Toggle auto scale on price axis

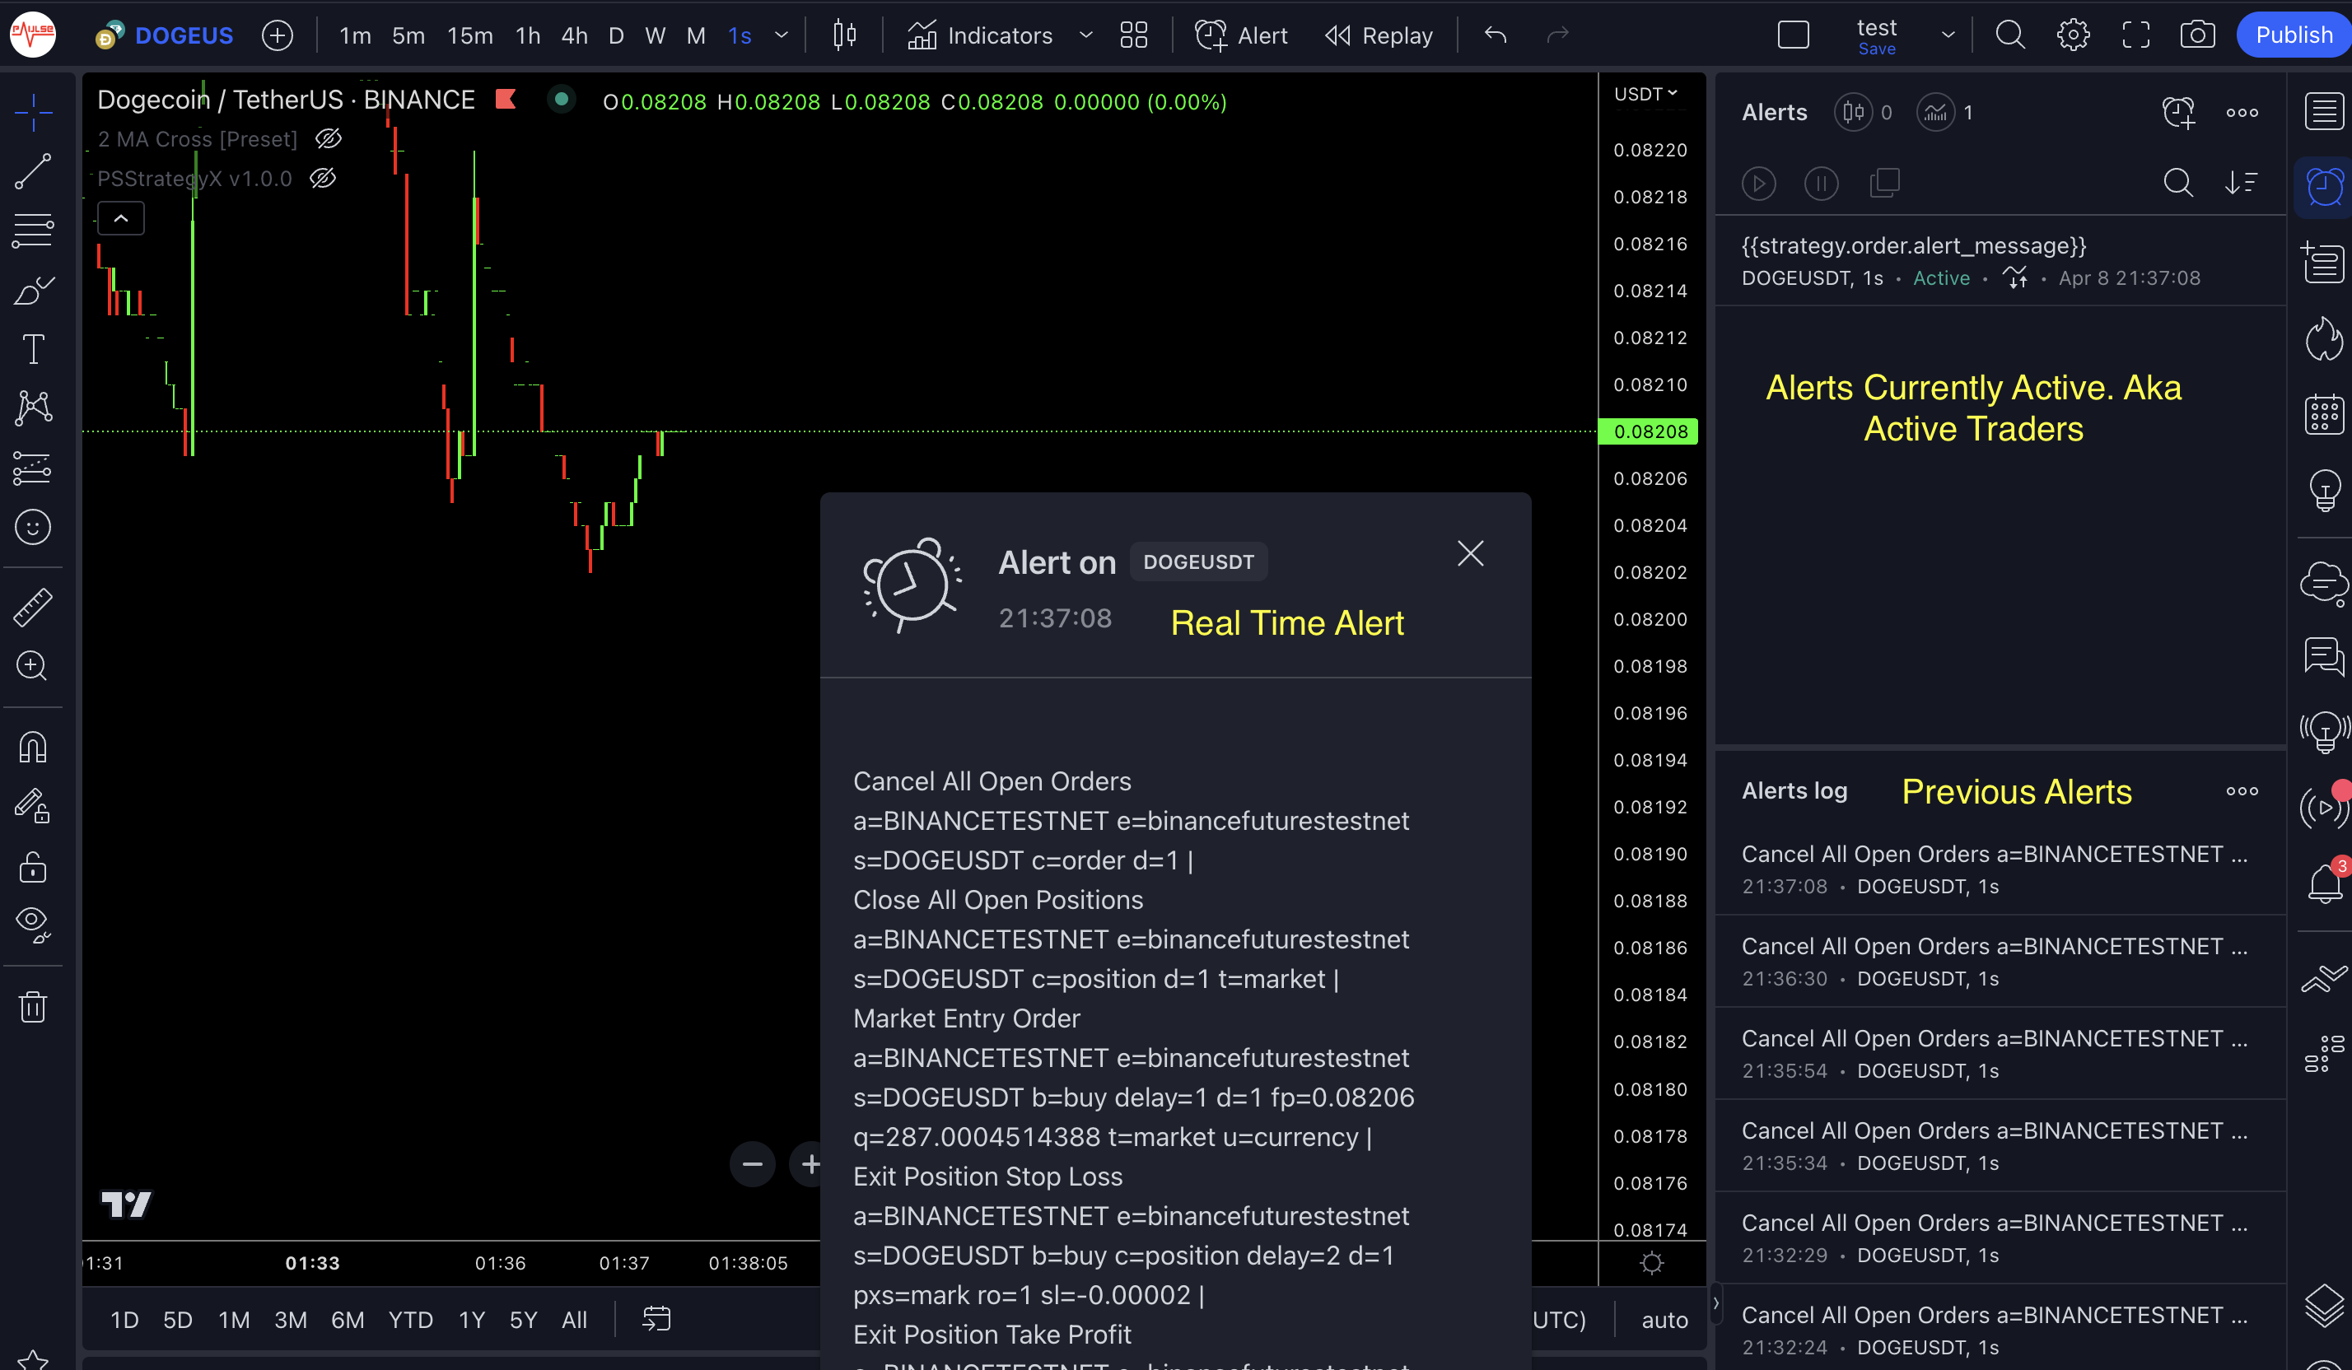click(x=1664, y=1320)
